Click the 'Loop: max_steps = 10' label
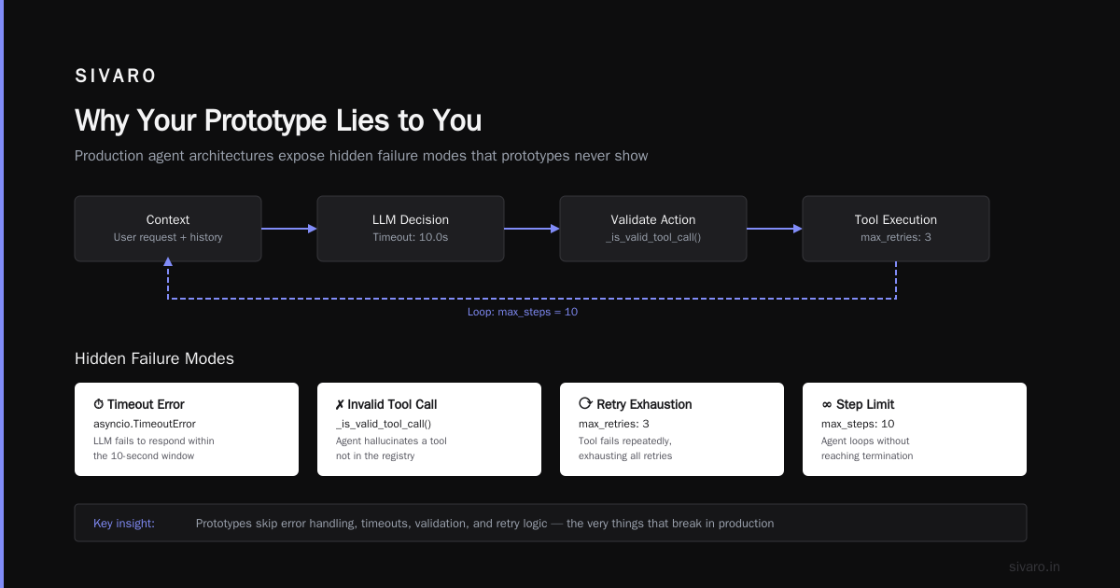The height and width of the screenshot is (588, 1120). click(523, 312)
